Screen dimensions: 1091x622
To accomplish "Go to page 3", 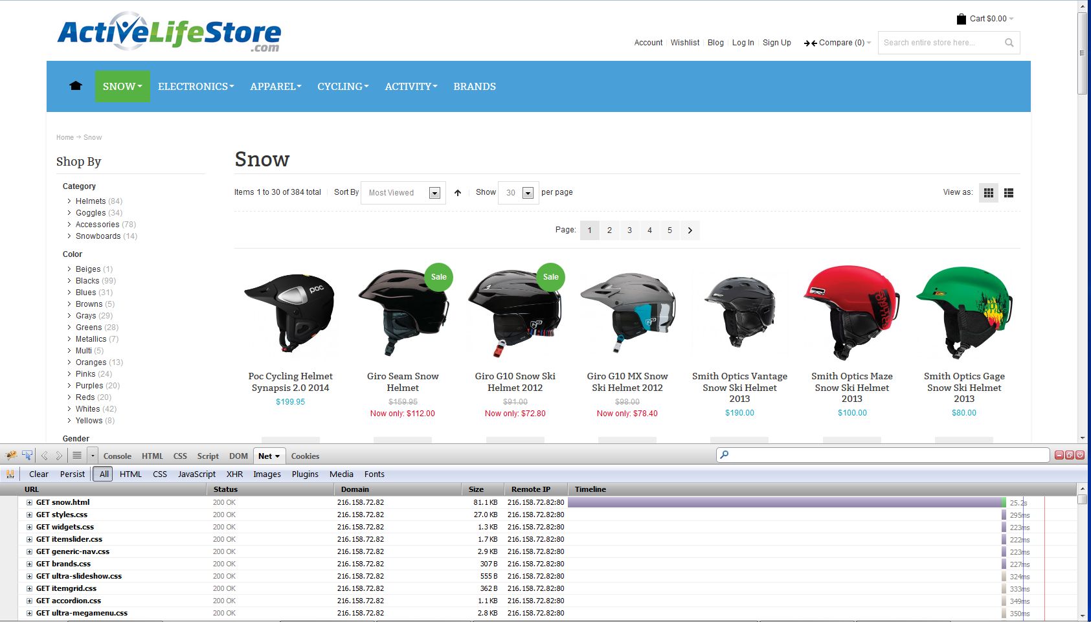I will 629,230.
